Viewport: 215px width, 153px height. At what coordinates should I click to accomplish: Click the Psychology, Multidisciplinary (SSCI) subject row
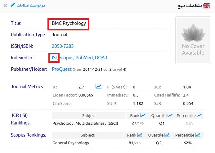tap(82, 124)
